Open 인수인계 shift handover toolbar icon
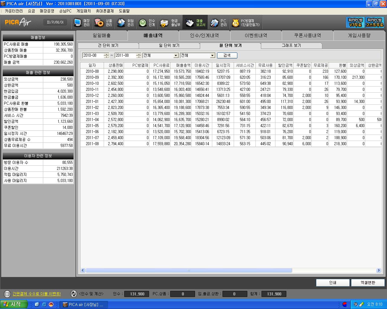 [147, 23]
